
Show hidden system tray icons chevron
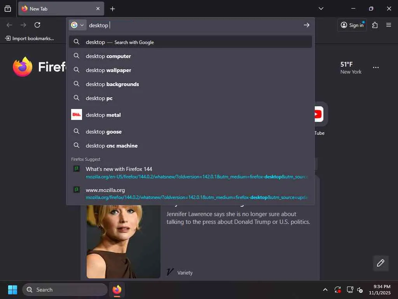pyautogui.click(x=325, y=290)
